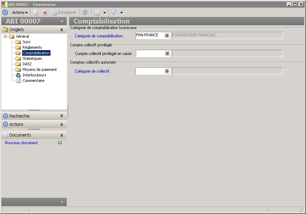Image resolution: width=306 pixels, height=214 pixels.
Task: Click the Documents section icon
Action: click(x=6, y=135)
